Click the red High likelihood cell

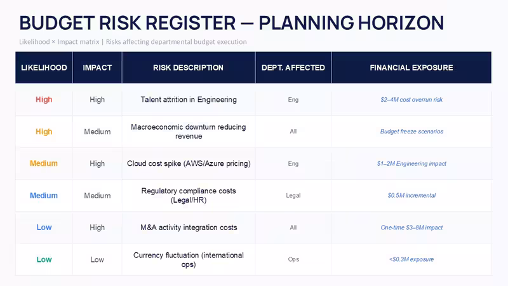pyautogui.click(x=44, y=100)
